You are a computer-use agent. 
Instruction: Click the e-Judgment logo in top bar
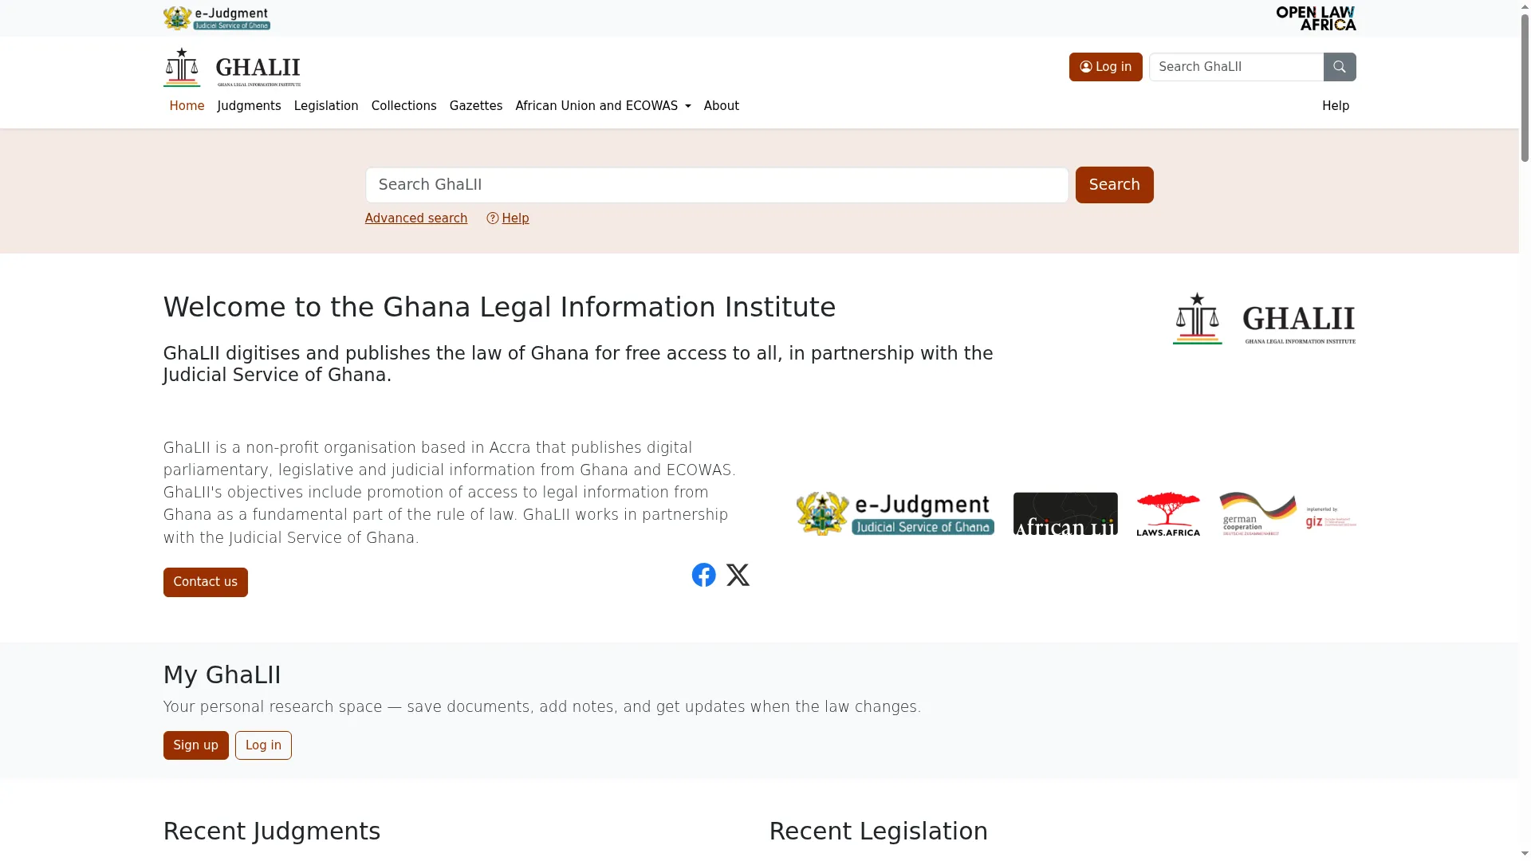(217, 18)
